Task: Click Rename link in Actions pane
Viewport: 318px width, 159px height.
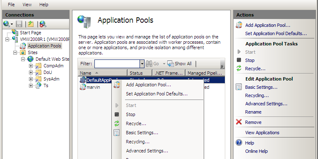Action: tap(253, 112)
